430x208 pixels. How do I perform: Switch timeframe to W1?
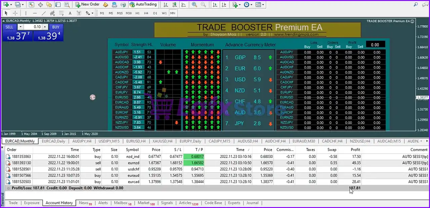[164, 13]
